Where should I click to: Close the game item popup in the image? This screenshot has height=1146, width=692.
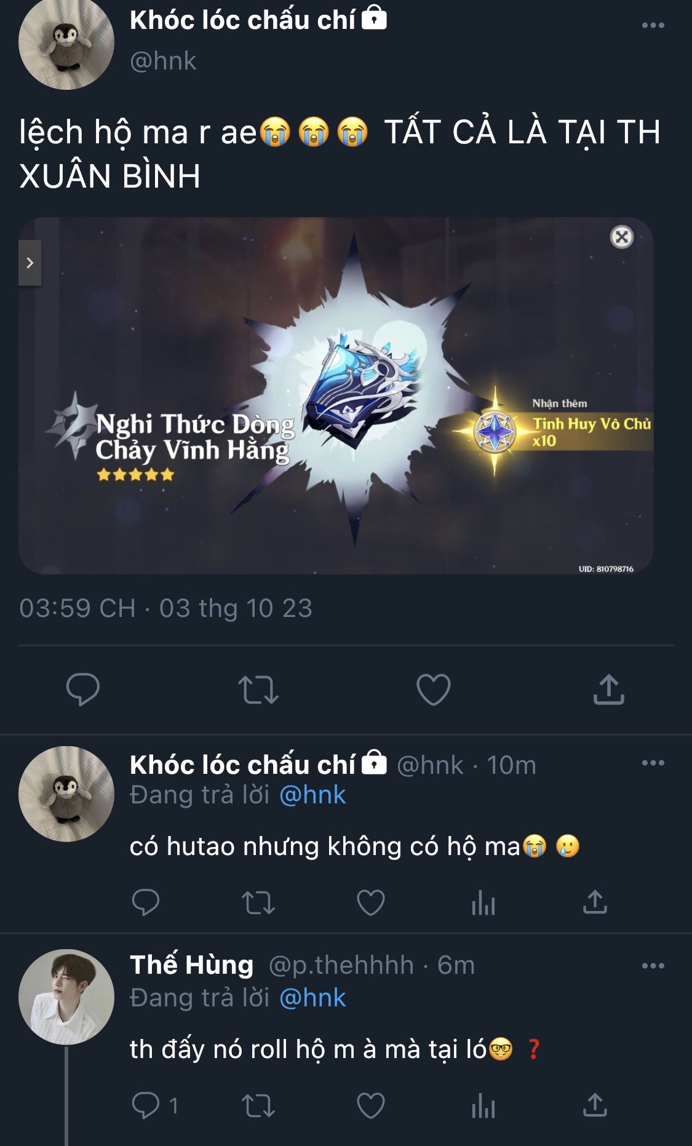[622, 237]
